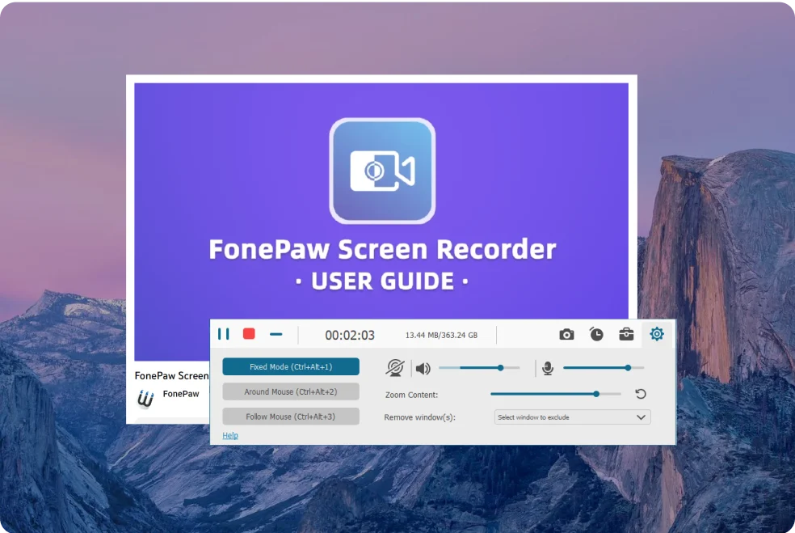The width and height of the screenshot is (795, 533).
Task: Open the toolbox briefcase icon
Action: 626,334
